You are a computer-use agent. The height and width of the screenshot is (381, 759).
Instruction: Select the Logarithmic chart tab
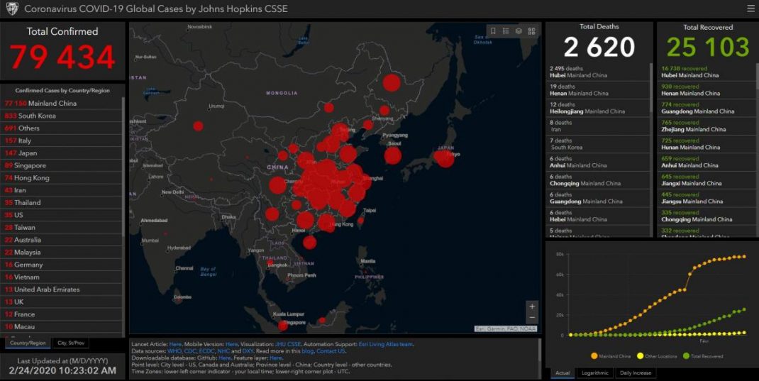pos(594,373)
